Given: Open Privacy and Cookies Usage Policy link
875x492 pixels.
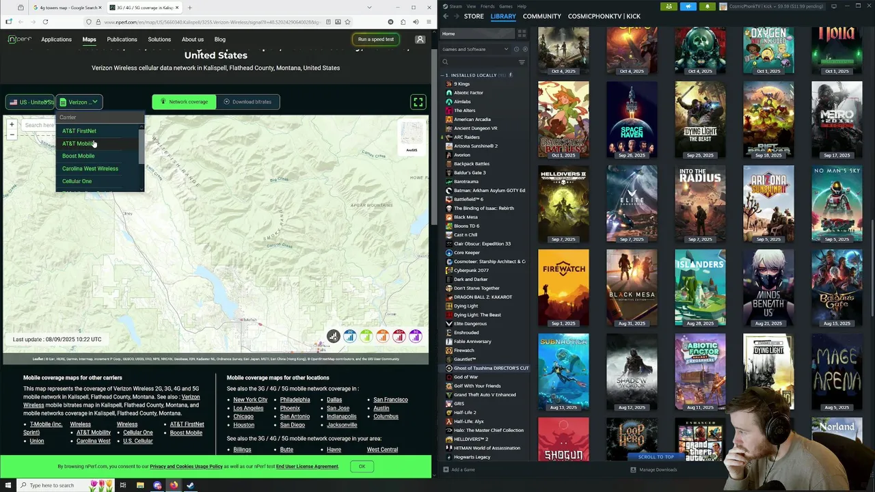Looking at the screenshot, I should point(186,467).
